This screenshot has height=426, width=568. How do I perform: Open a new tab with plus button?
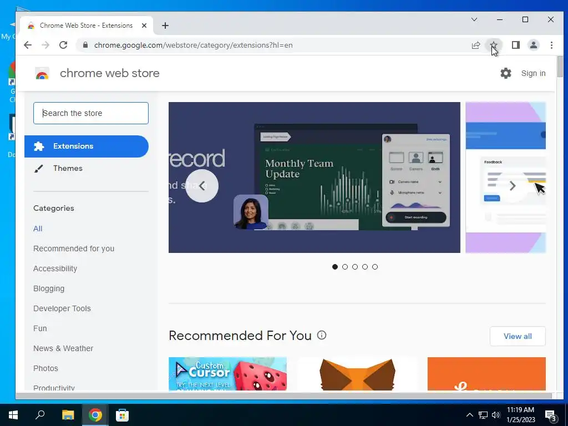165,26
